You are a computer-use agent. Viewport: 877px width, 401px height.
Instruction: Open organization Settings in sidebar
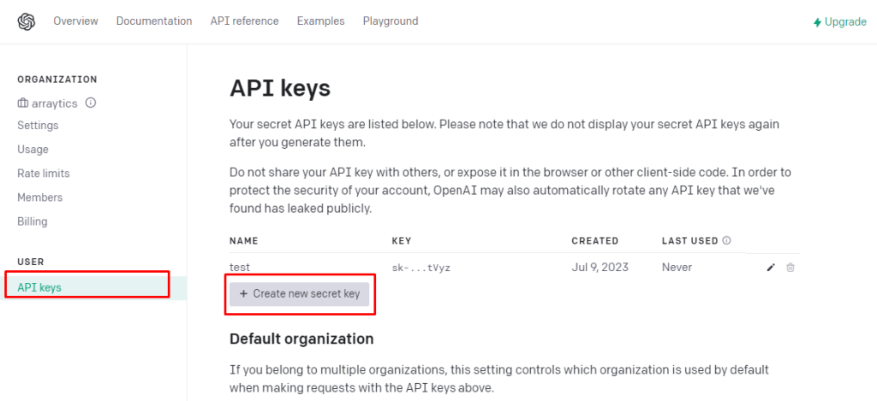[38, 125]
